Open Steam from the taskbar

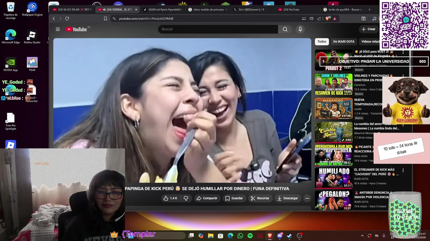click(289, 236)
